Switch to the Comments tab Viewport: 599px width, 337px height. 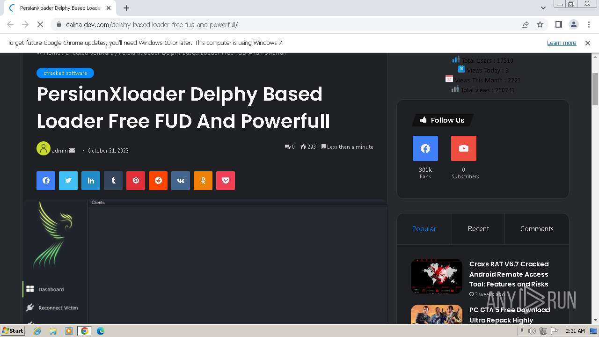tap(537, 229)
